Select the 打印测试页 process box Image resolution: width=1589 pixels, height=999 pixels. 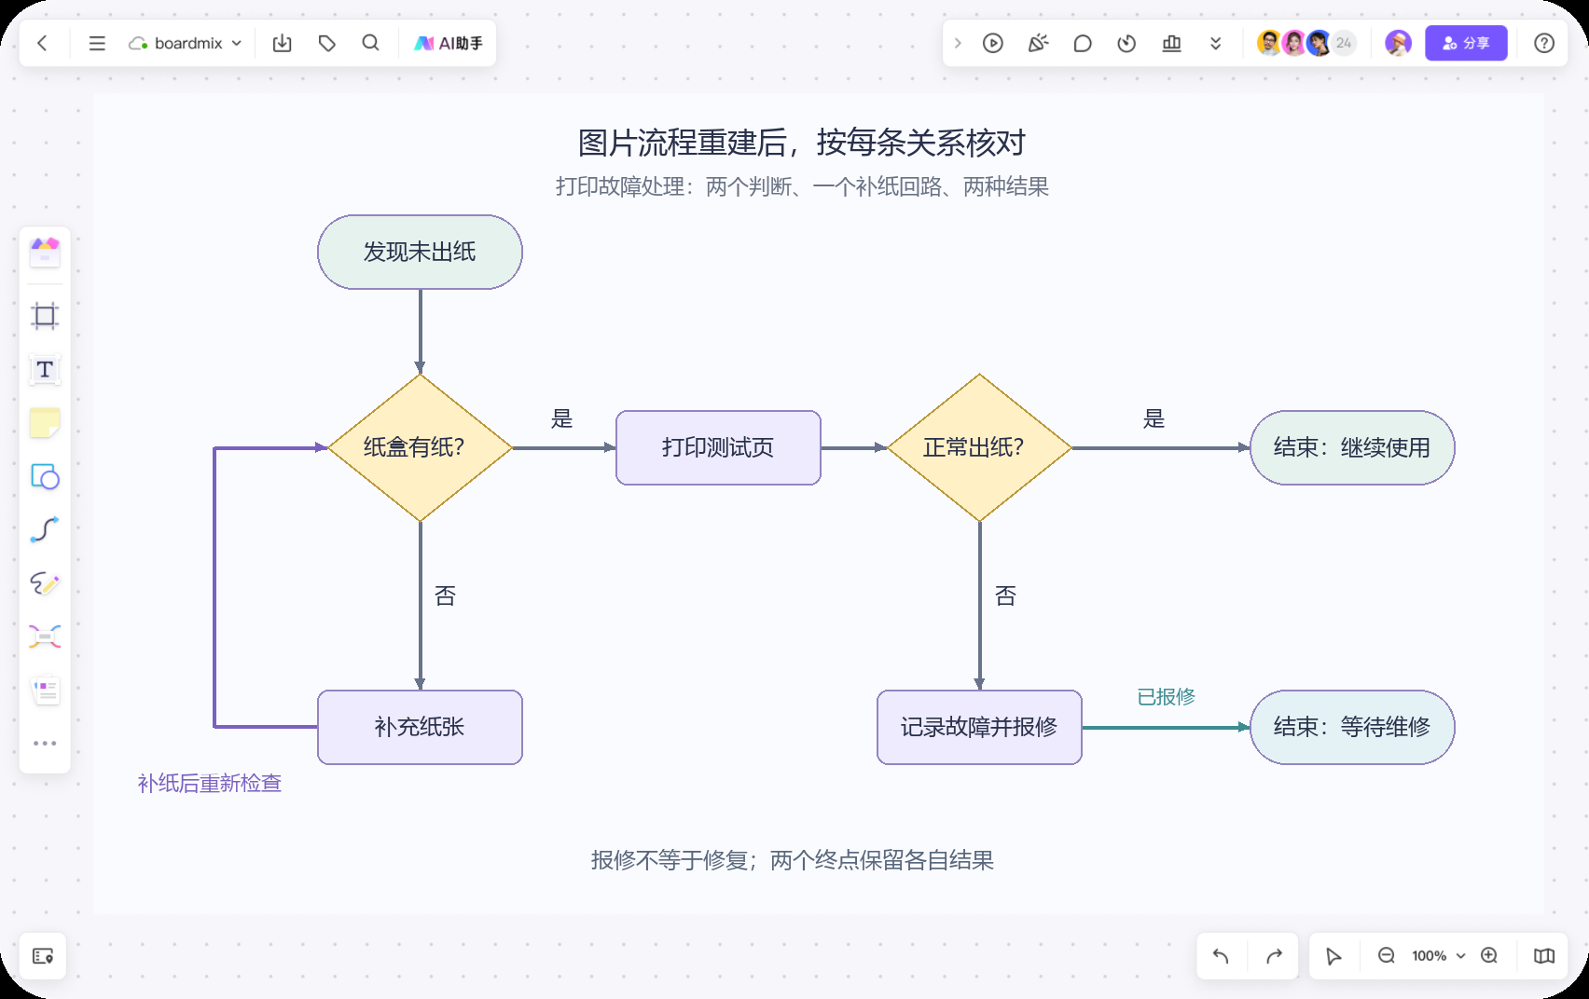click(x=718, y=447)
